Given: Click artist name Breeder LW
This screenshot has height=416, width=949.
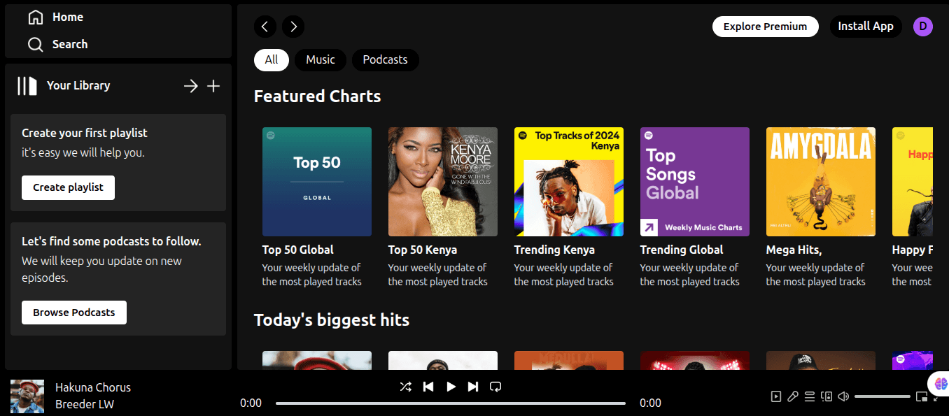Looking at the screenshot, I should (x=85, y=405).
